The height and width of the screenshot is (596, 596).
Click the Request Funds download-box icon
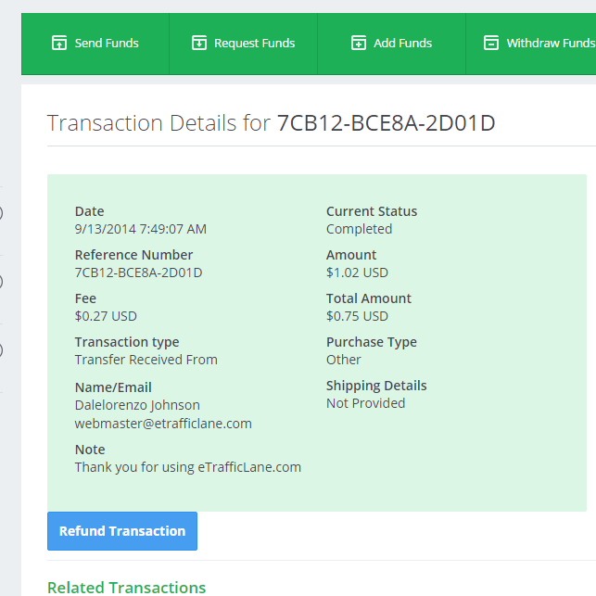click(199, 43)
